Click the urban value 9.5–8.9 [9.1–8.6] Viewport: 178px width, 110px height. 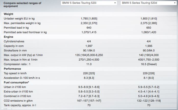pyautogui.click(x=89, y=87)
